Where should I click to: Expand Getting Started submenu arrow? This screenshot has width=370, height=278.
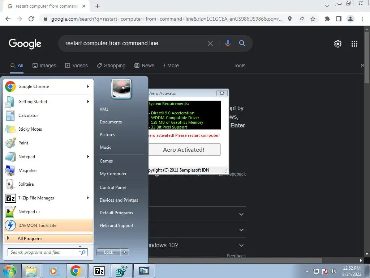88,102
